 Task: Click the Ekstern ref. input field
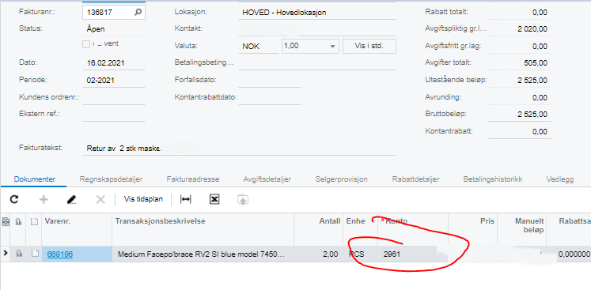113,114
